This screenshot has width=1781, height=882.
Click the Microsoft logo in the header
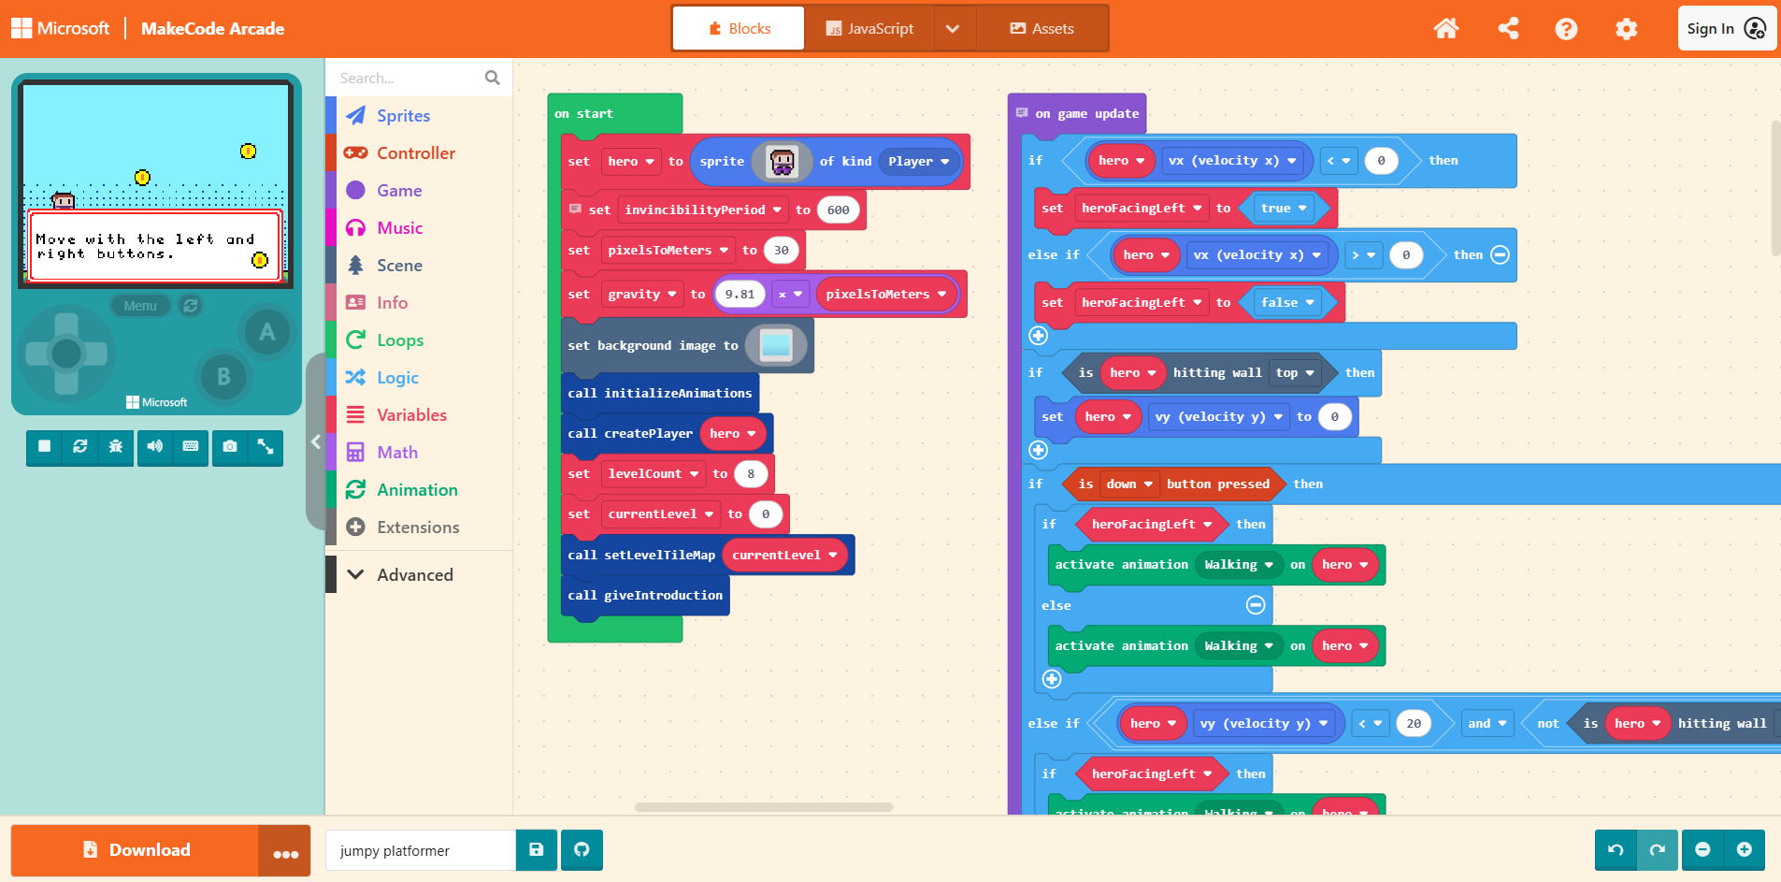[61, 29]
